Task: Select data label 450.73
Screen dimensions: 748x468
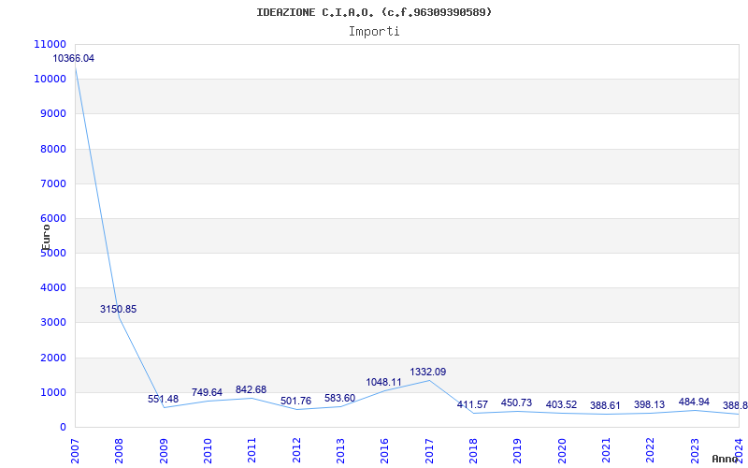Action: point(517,402)
